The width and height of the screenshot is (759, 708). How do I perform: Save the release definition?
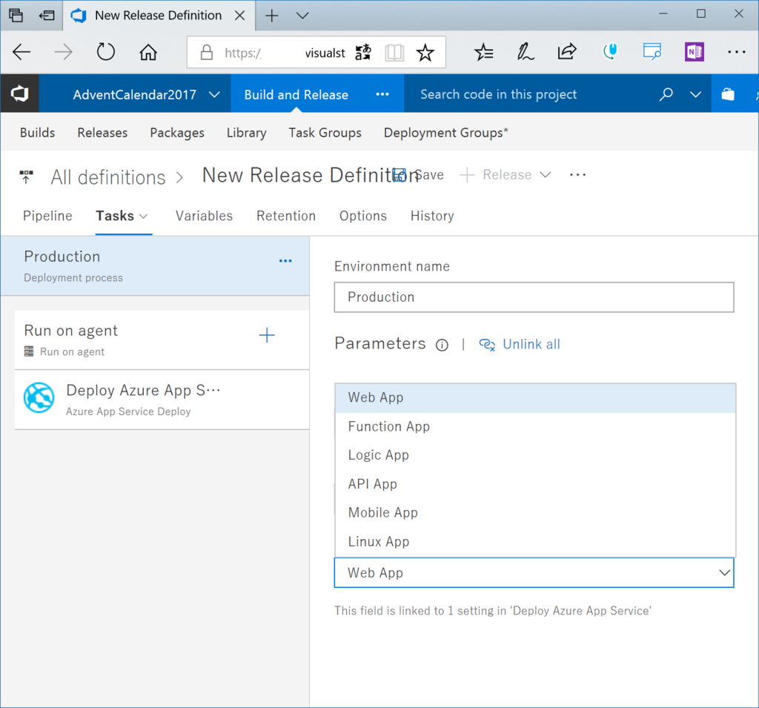[418, 175]
